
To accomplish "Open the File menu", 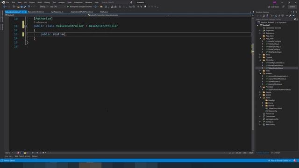I will [7, 2].
